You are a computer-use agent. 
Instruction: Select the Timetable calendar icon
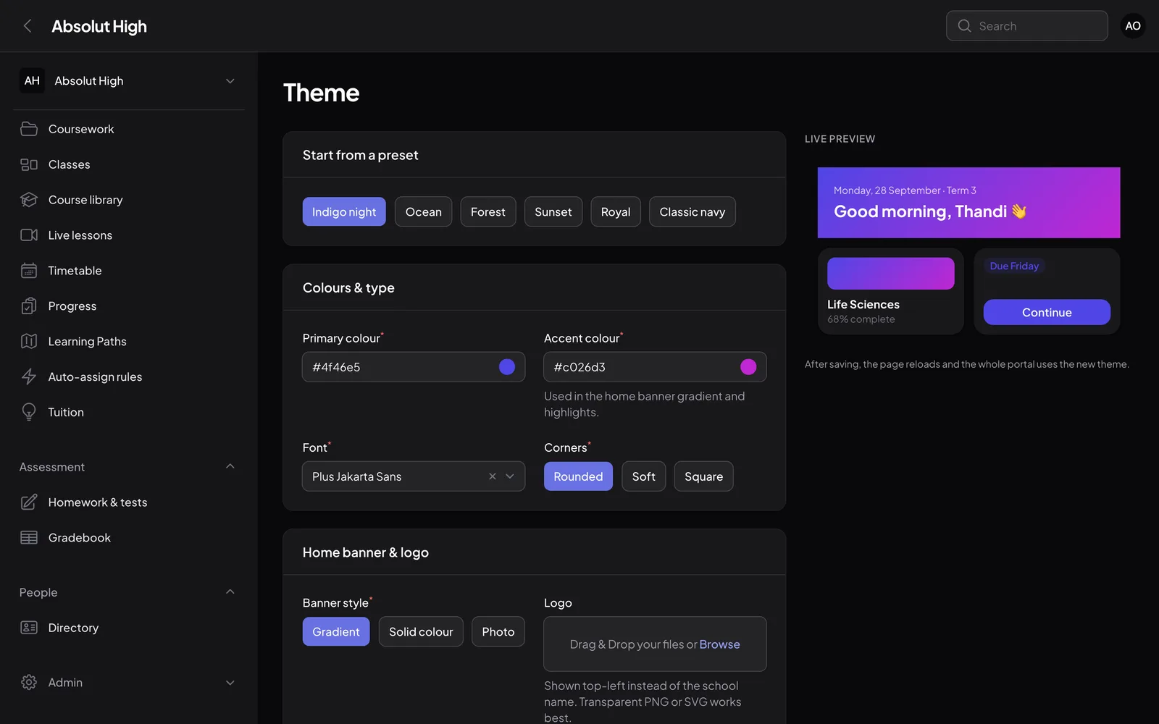[29, 271]
